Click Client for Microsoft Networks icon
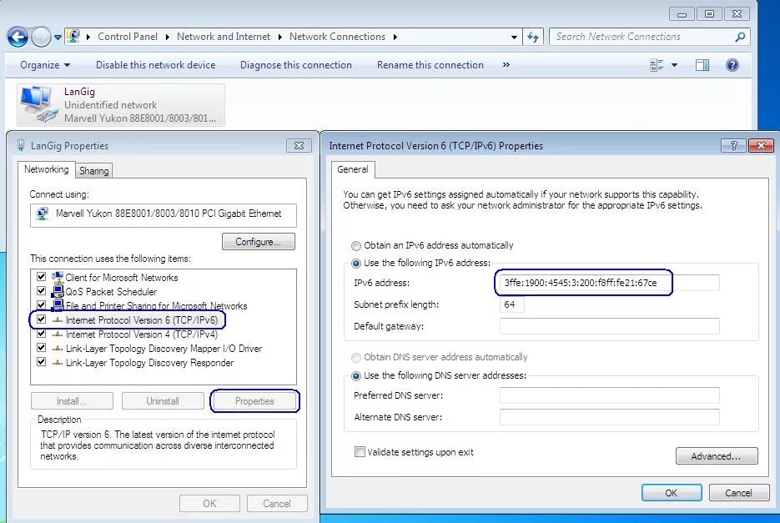Viewport: 780px width, 523px height. [58, 277]
